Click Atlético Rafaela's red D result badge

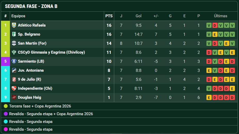click(x=215, y=25)
